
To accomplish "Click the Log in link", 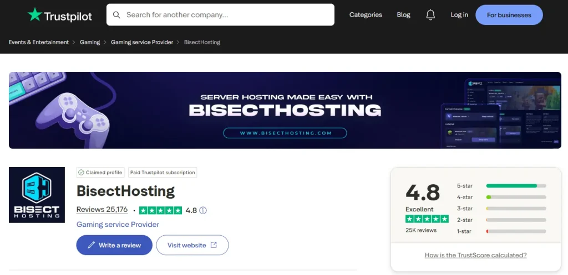I will 459,15.
